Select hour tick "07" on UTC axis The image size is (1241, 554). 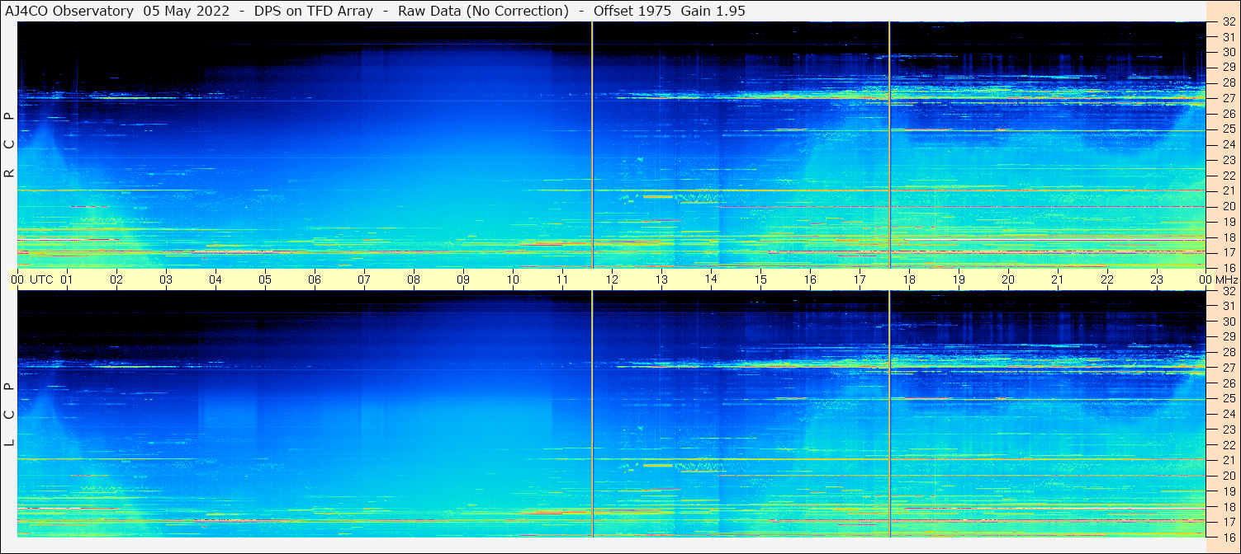pyautogui.click(x=364, y=279)
